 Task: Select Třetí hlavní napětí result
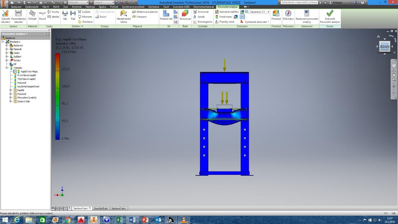coord(26,79)
